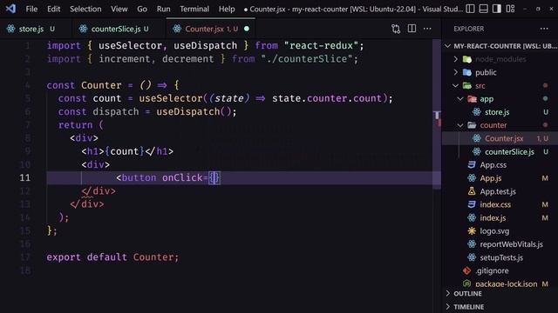This screenshot has height=313, width=558.
Task: Open the Go menu
Action: pyautogui.click(x=142, y=9)
